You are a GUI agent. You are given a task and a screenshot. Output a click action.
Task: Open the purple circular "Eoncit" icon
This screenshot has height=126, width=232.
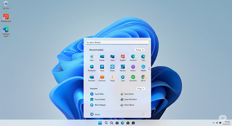coord(133,67)
